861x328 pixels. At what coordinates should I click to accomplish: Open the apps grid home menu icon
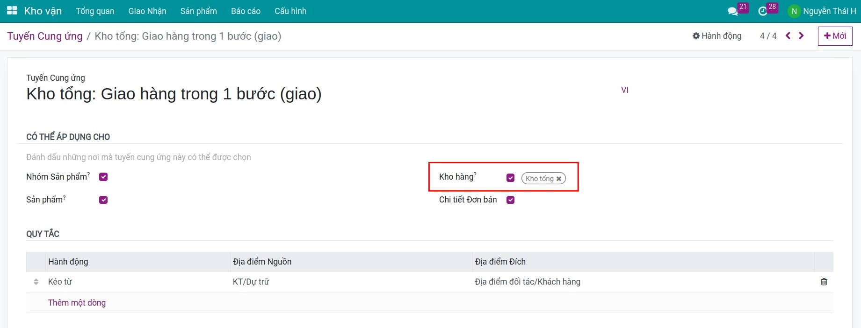click(12, 11)
